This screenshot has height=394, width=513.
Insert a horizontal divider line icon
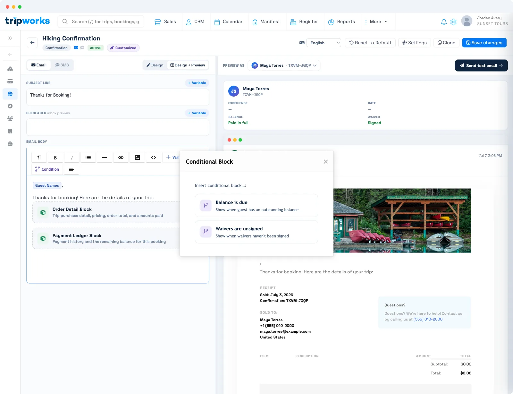pos(105,158)
